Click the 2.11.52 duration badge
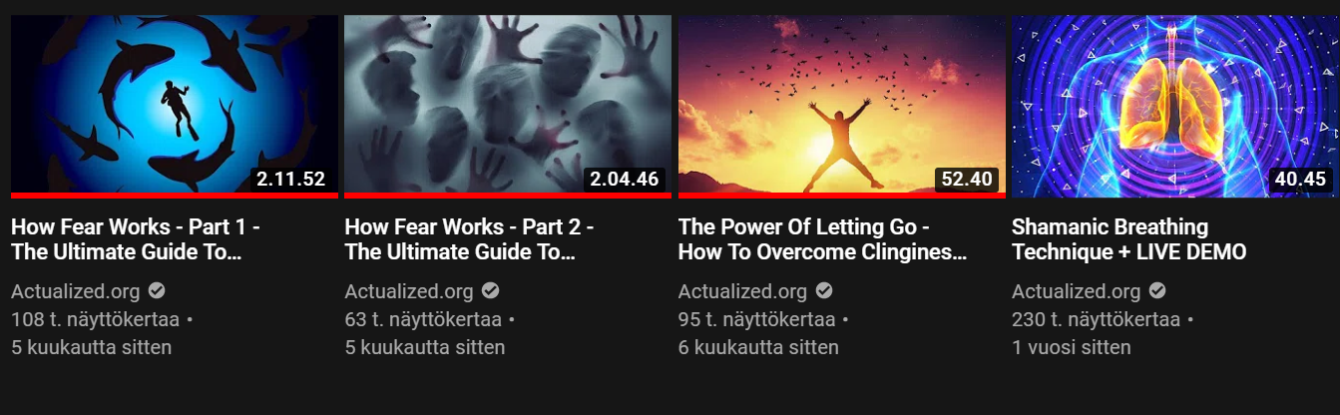This screenshot has width=1340, height=415. click(291, 180)
